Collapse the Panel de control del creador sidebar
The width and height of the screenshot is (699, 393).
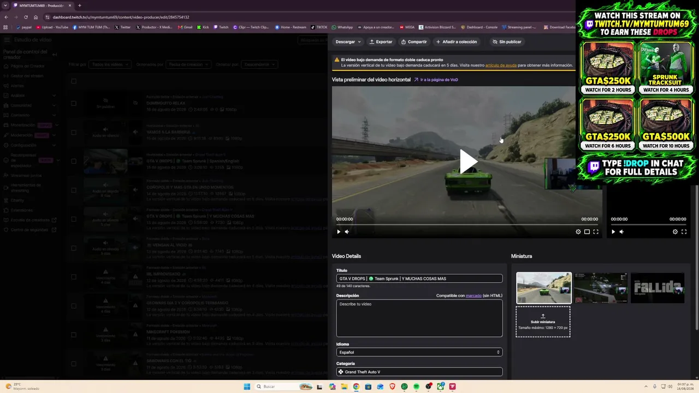(x=54, y=55)
